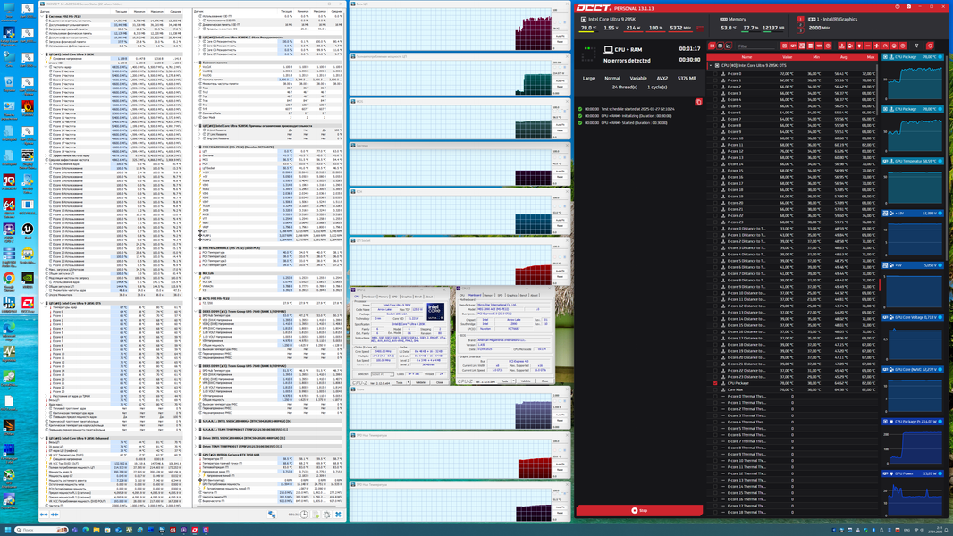Screen dimensions: 953x536
Task: Open Tools dropdown arrow in CPU-Z processor window
Action: click(409, 382)
